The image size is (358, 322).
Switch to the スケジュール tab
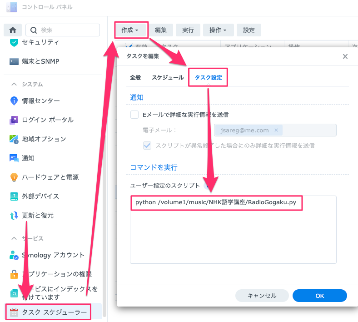coord(168,78)
